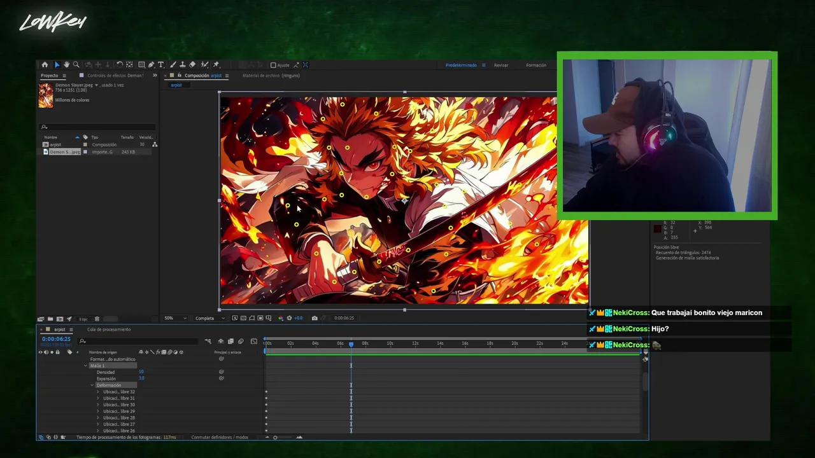Click the 0:00:06:25 timeline timecode
This screenshot has height=458, width=815.
[56, 339]
